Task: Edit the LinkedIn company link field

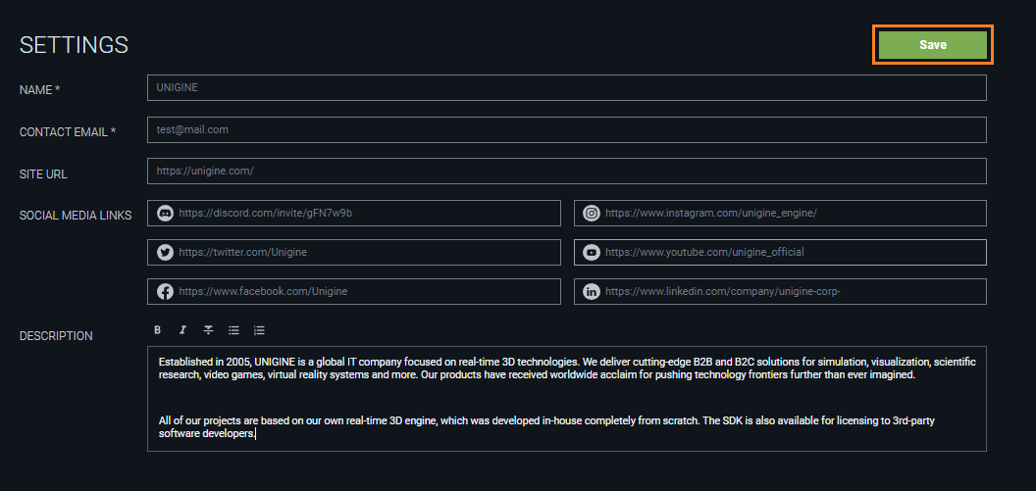Action: point(780,291)
